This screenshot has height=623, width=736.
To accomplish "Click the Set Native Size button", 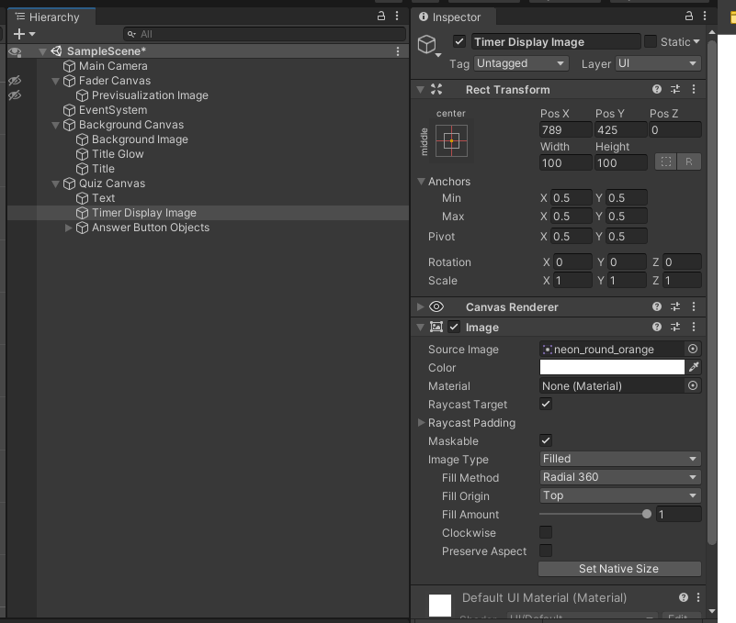I will (618, 569).
